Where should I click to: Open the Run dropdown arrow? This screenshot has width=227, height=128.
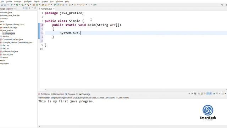click(20, 5)
